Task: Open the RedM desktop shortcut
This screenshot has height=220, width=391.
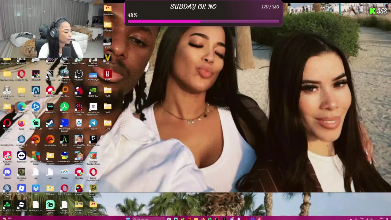Action: pos(108,75)
